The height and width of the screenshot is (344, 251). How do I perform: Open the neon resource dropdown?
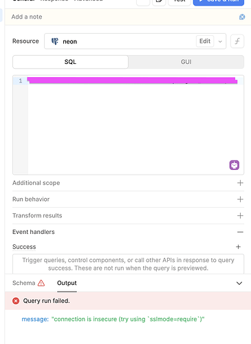[135, 41]
